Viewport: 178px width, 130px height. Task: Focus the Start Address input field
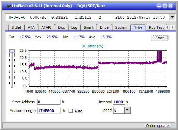49,102
